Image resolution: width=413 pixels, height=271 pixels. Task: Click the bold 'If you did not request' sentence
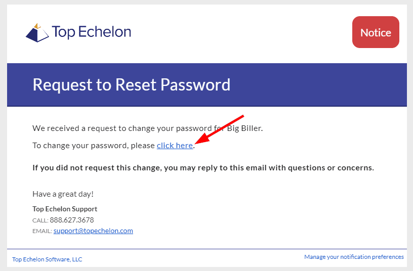[x=203, y=168]
